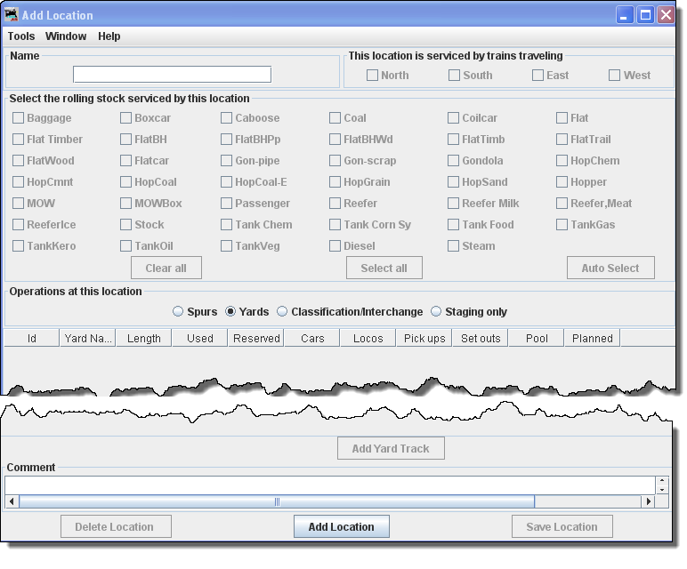Sort by the Length column header
Viewport: 687px width, 569px height.
(x=144, y=338)
